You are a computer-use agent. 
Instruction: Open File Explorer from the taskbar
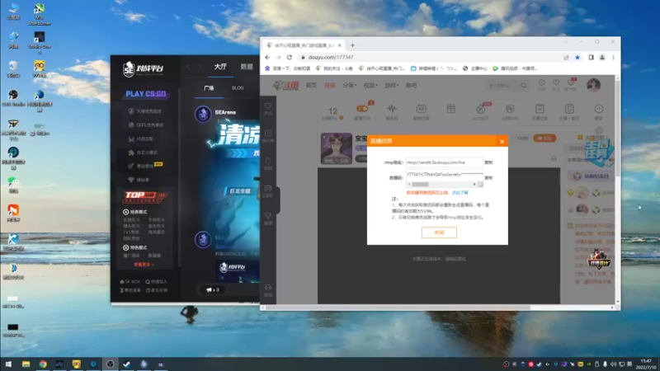26,364
